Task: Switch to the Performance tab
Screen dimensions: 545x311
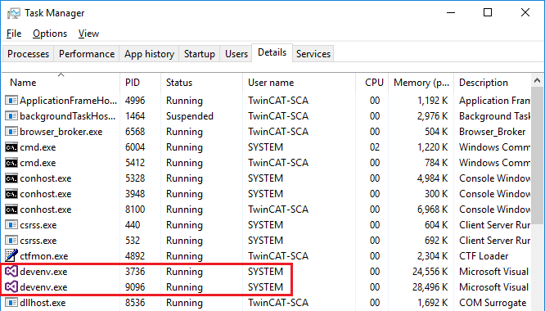Action: pos(87,54)
